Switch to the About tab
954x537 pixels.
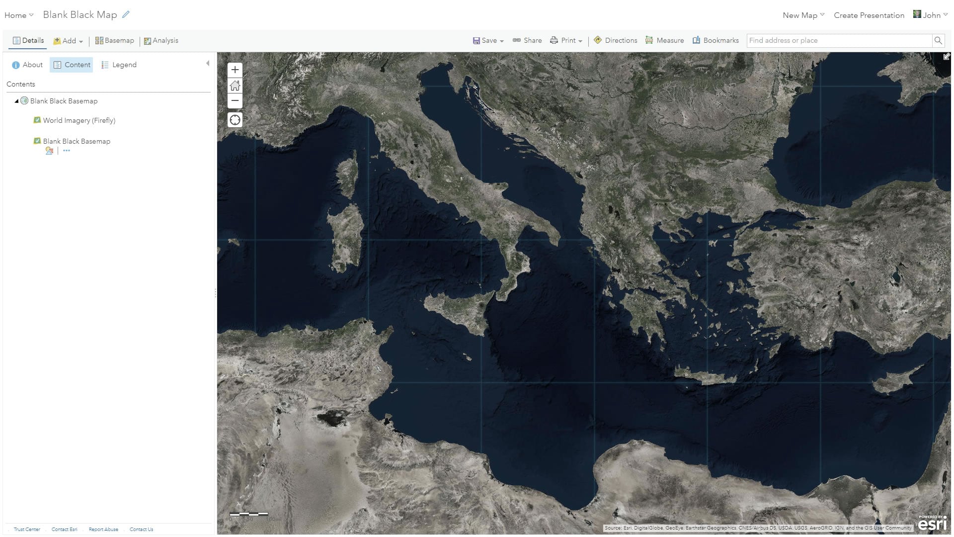click(27, 65)
